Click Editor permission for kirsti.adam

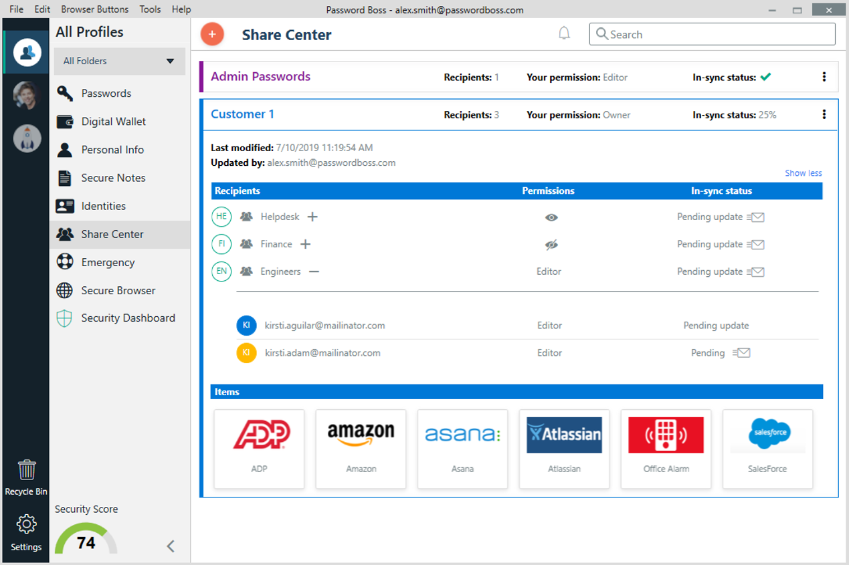pos(549,353)
